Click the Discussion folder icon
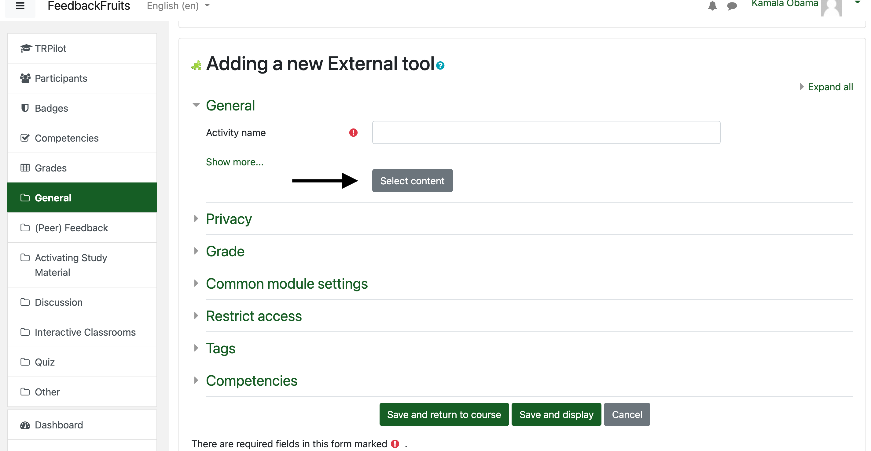 (25, 302)
